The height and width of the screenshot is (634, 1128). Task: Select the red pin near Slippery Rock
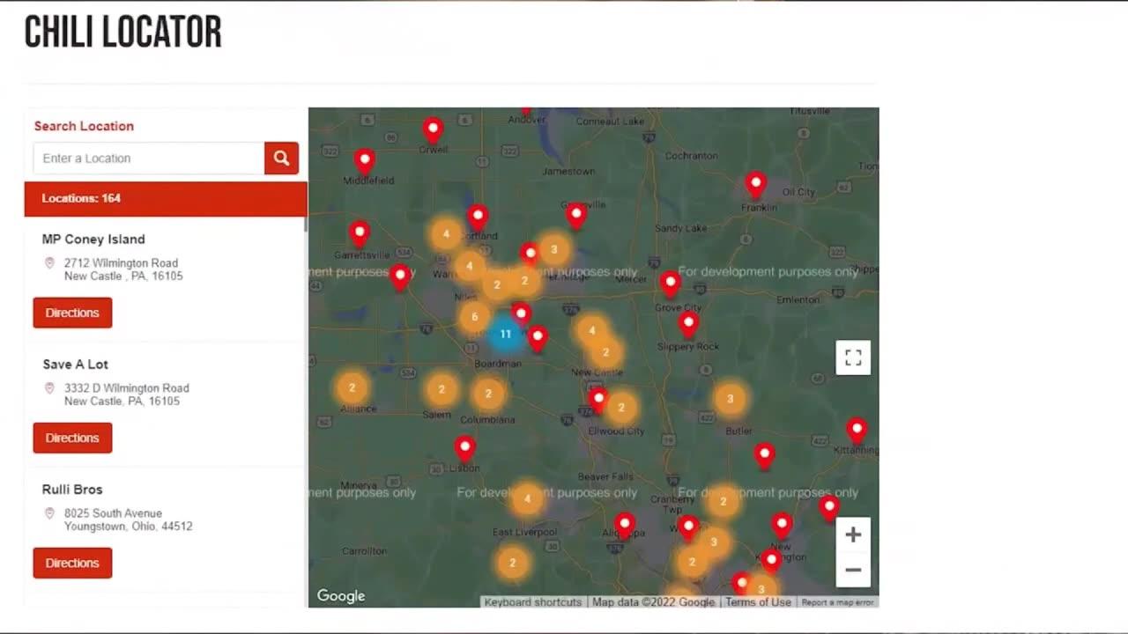688,325
